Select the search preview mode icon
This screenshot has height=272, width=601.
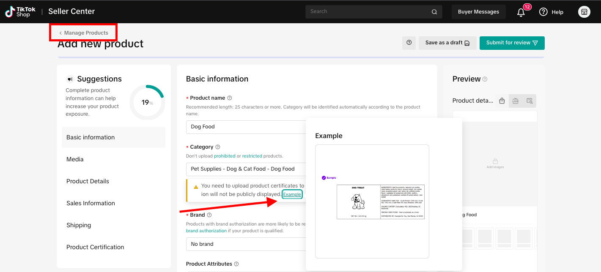click(x=529, y=101)
